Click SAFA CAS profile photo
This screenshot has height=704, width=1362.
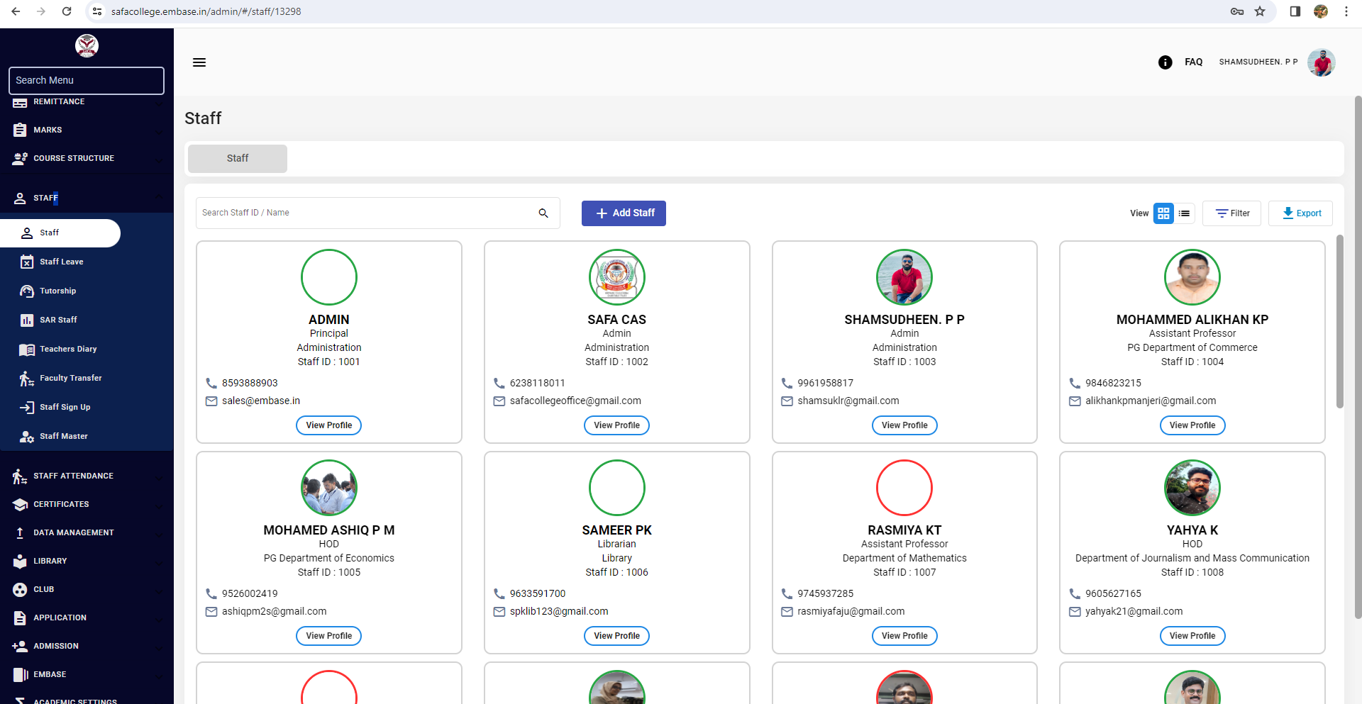617,277
